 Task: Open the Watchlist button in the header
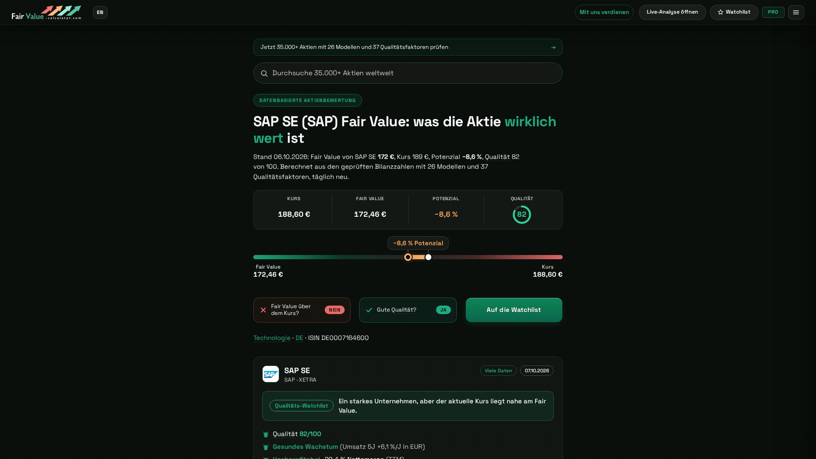coord(734,12)
